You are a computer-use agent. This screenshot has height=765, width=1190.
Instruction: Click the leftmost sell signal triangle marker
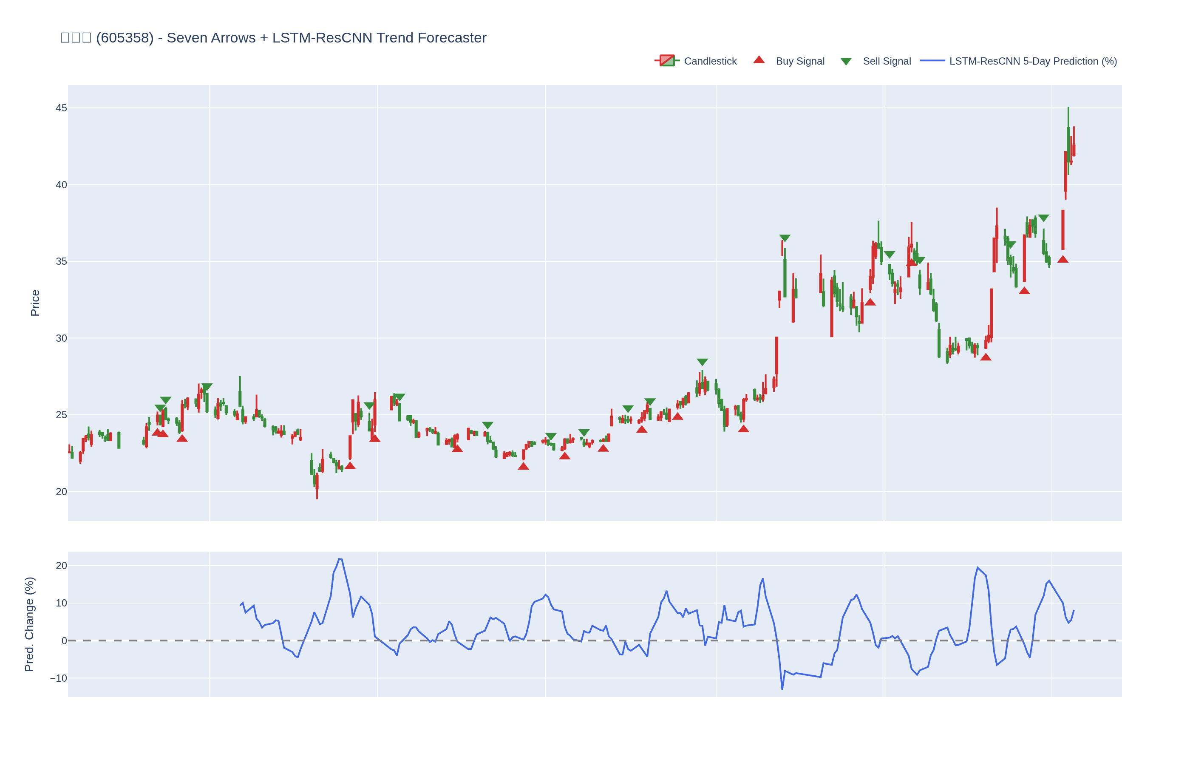point(160,408)
